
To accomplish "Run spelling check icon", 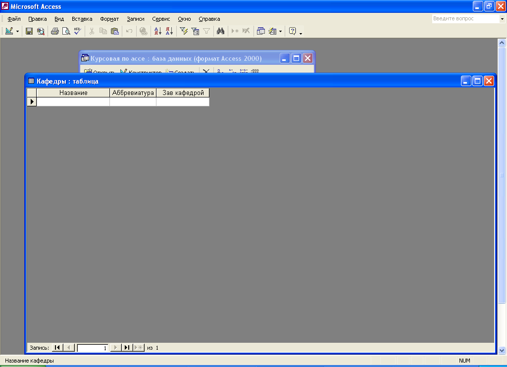I will click(78, 31).
